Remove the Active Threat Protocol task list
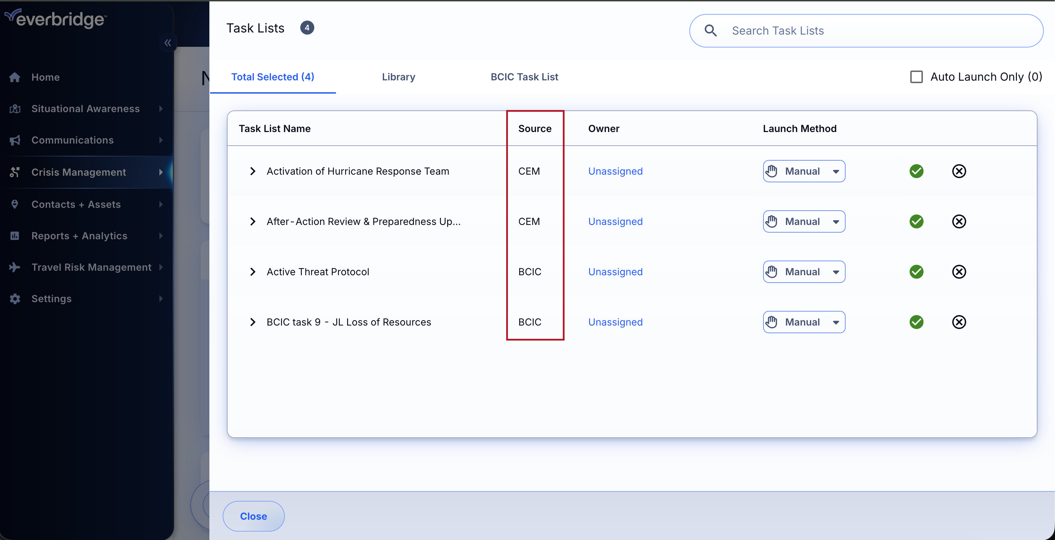The height and width of the screenshot is (540, 1055). coord(959,272)
